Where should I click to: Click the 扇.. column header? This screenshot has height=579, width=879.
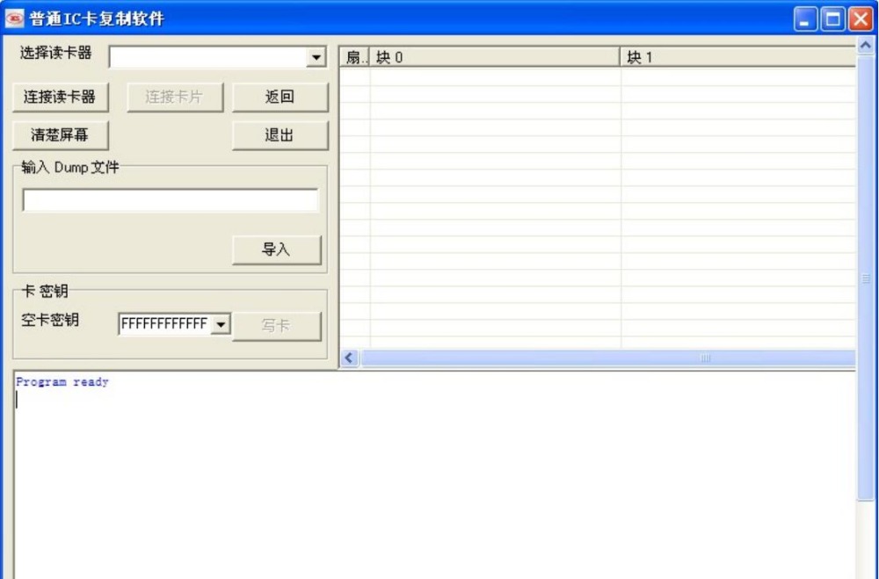(x=354, y=57)
